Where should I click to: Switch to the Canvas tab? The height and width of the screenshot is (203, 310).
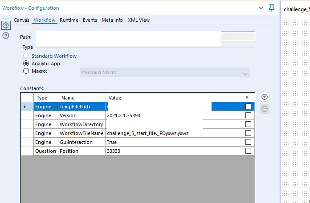(x=21, y=20)
